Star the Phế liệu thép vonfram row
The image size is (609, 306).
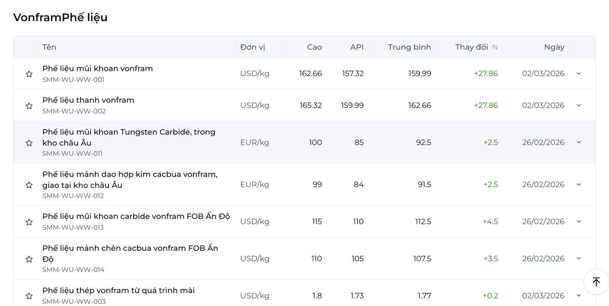29,296
